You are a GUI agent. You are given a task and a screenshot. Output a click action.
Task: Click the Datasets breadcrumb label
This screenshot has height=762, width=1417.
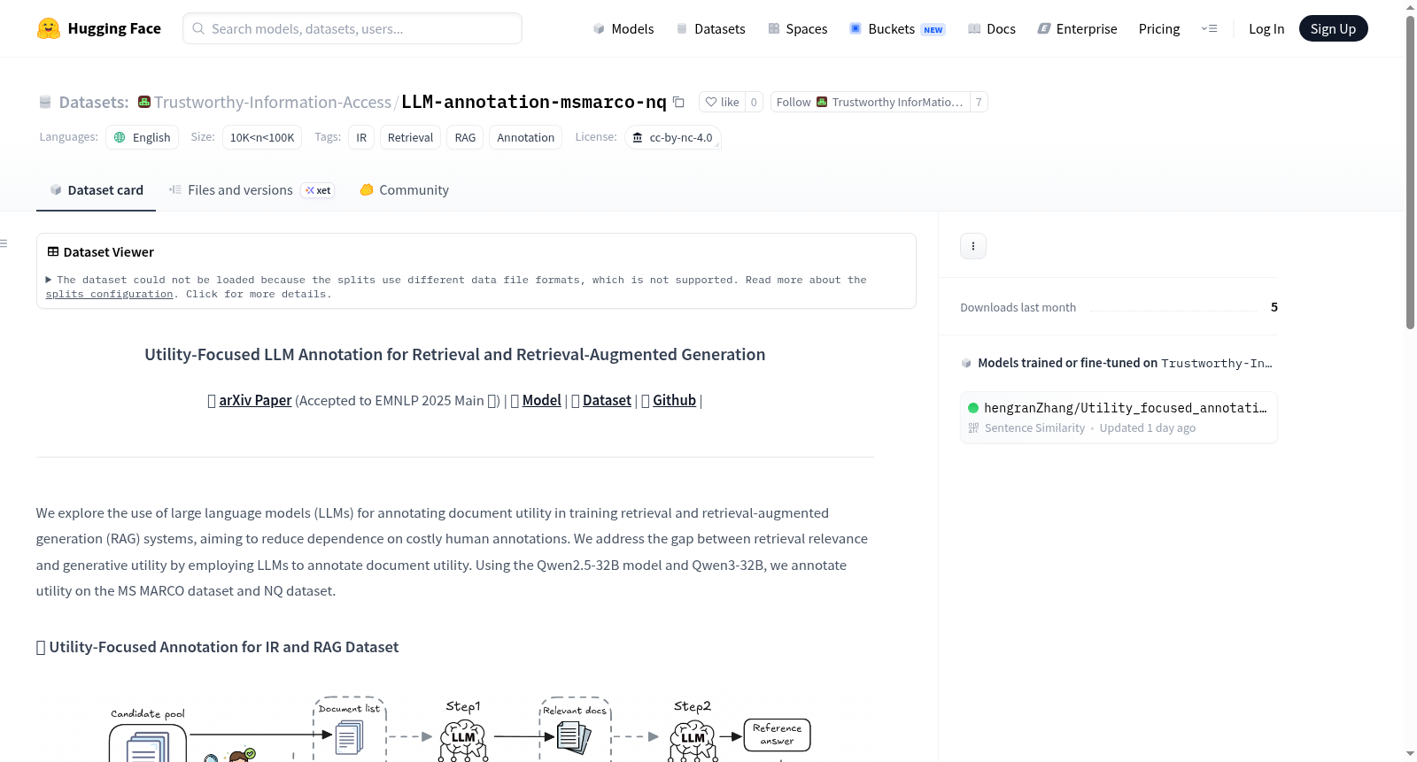(93, 102)
